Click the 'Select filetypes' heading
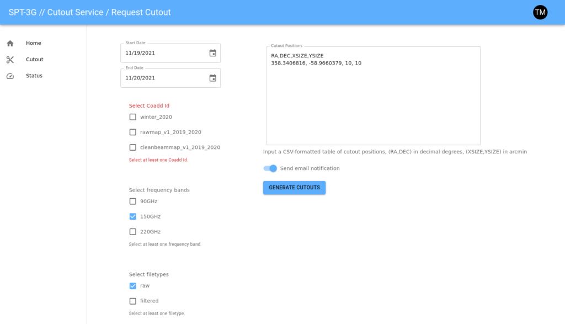The width and height of the screenshot is (565, 324). (149, 274)
